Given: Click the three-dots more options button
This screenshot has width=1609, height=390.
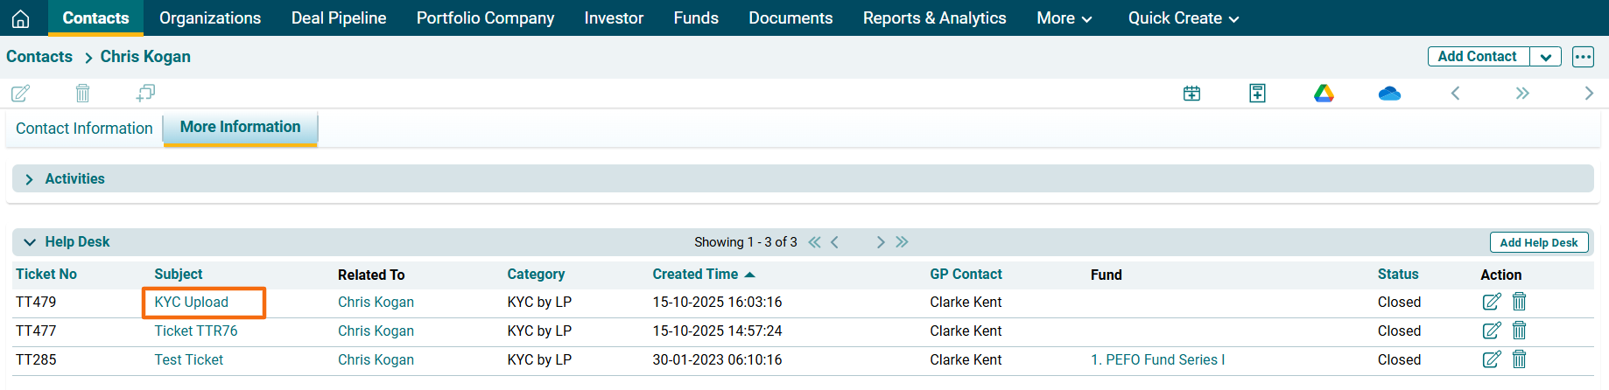Looking at the screenshot, I should click(1583, 57).
